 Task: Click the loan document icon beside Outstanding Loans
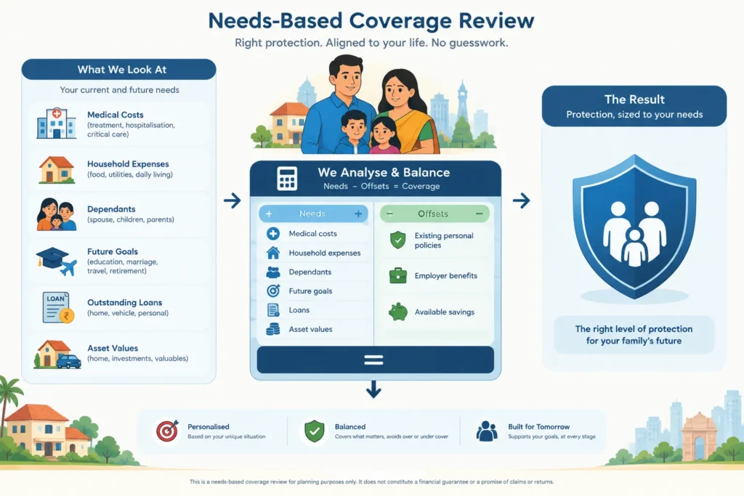tap(58, 307)
